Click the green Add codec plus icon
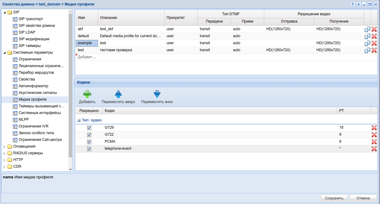Screen dimensions: 380x204 click(x=87, y=94)
